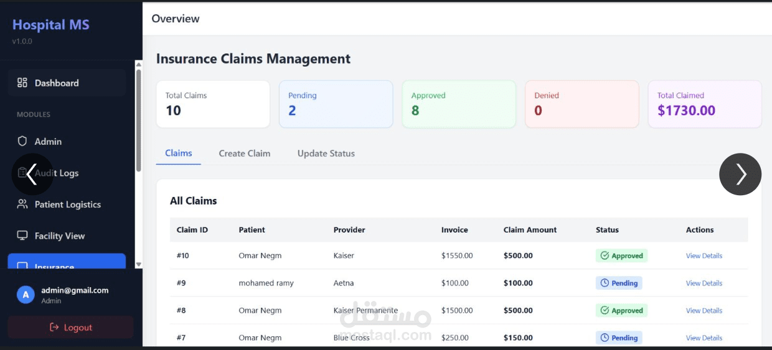View details for claim #10
The width and height of the screenshot is (772, 350).
pos(704,256)
